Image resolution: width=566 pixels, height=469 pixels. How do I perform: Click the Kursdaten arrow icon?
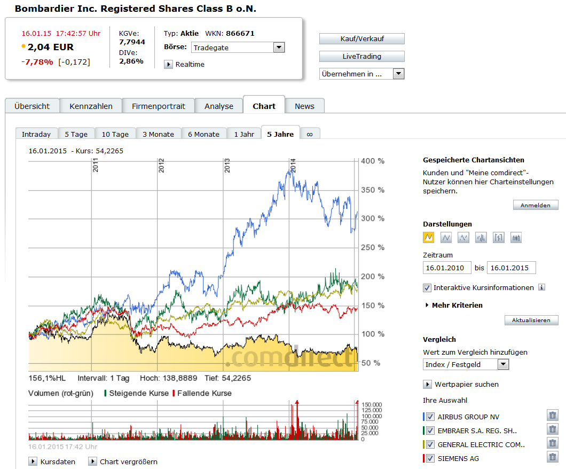click(x=33, y=462)
